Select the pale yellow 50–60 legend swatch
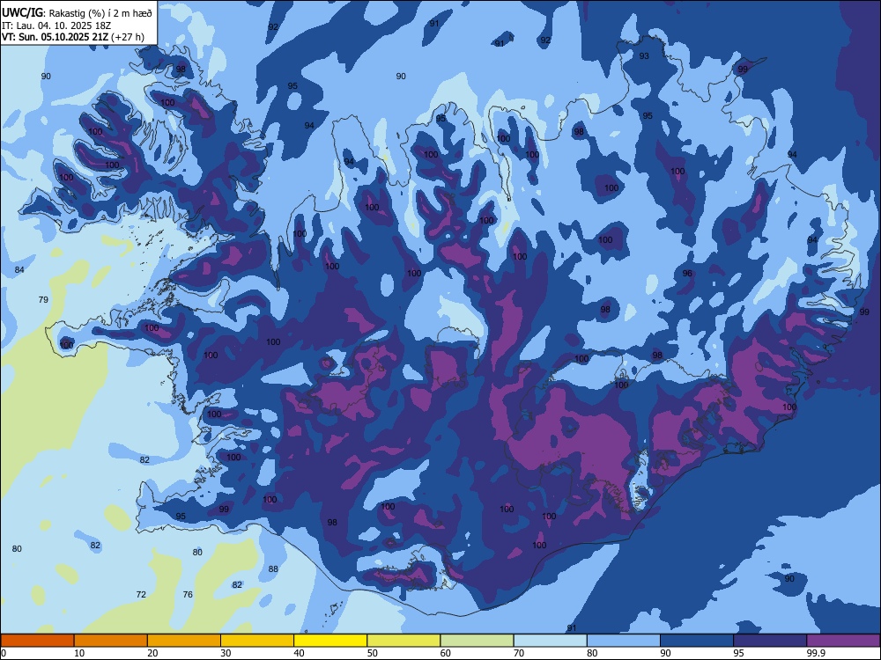The width and height of the screenshot is (881, 660). point(403,641)
